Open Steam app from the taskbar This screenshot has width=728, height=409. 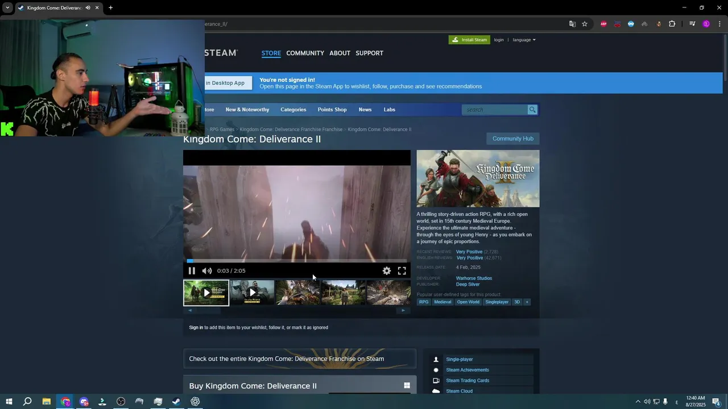point(176,402)
